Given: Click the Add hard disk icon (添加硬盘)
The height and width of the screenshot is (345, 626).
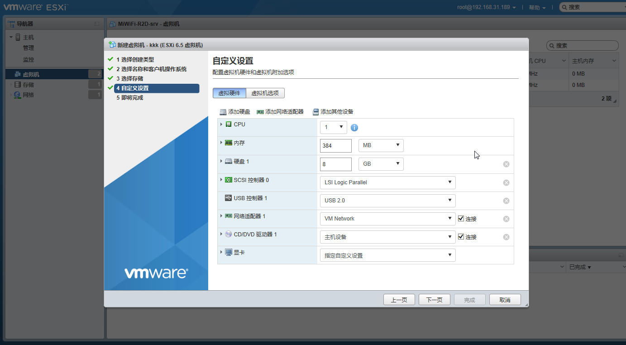Looking at the screenshot, I should 223,112.
